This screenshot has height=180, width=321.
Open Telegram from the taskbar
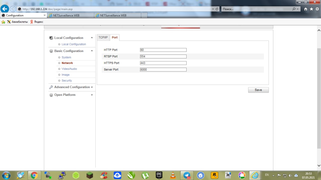point(187,175)
